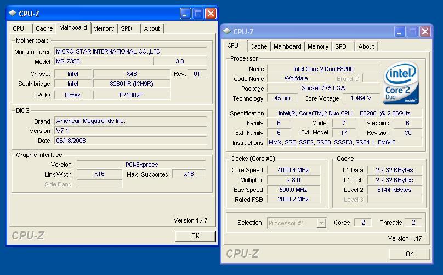
Task: Open the CPU tab in left window
Action: (x=18, y=28)
